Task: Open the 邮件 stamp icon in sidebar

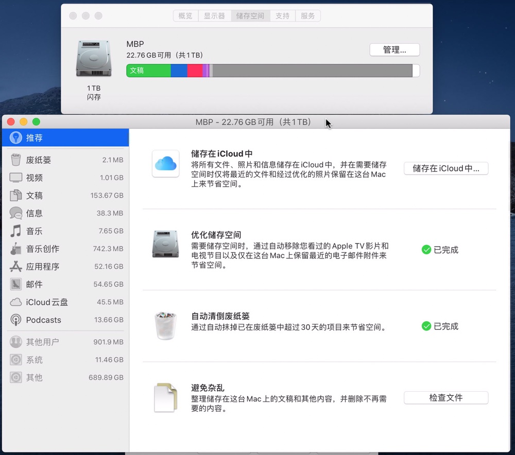Action: [x=16, y=284]
